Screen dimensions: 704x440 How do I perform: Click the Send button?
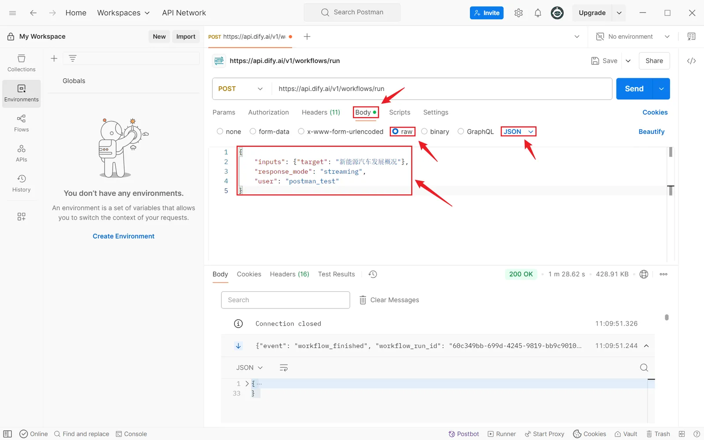(634, 89)
